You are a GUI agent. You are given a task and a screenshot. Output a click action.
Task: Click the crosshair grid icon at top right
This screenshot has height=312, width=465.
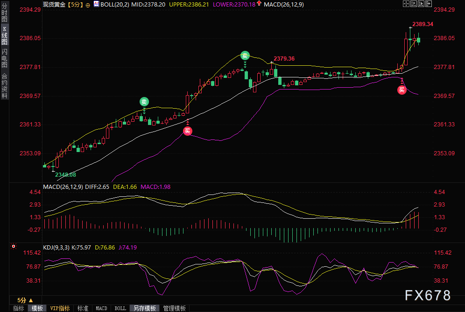pyautogui.click(x=406, y=4)
